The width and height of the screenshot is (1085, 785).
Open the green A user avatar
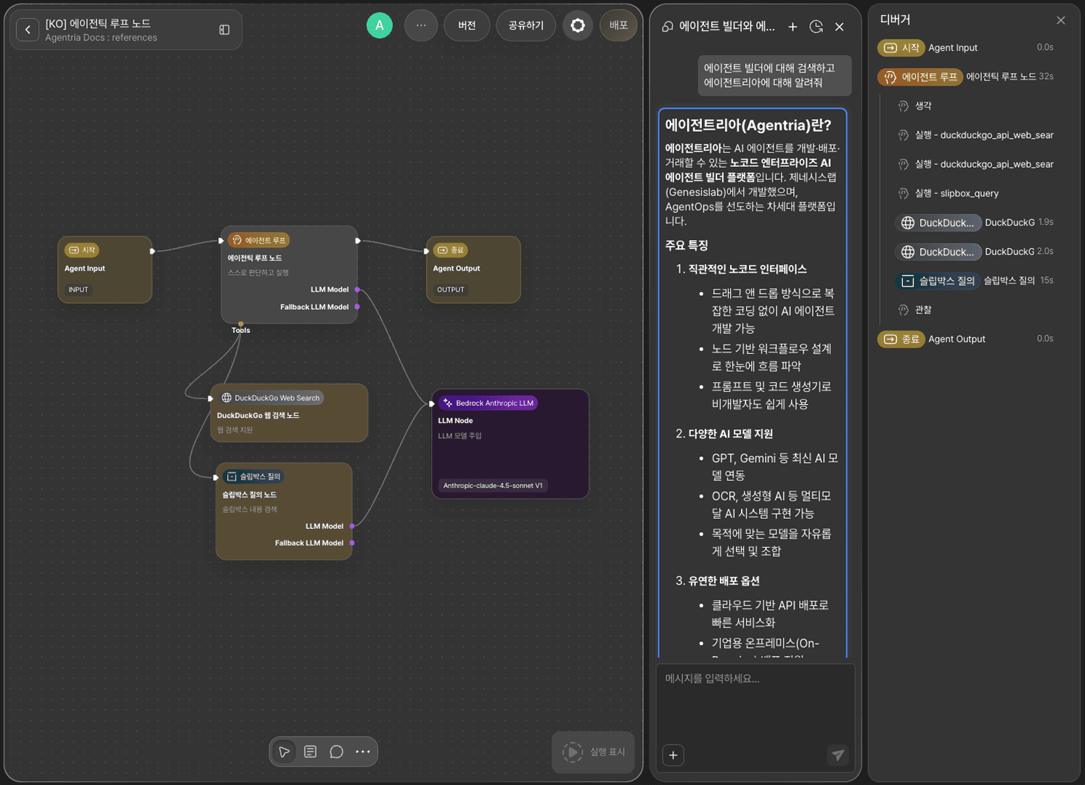pos(380,25)
